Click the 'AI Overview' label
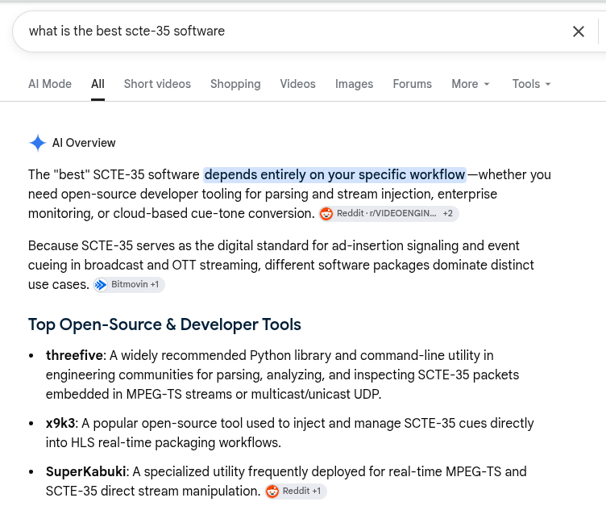The width and height of the screenshot is (606, 523). 84,143
